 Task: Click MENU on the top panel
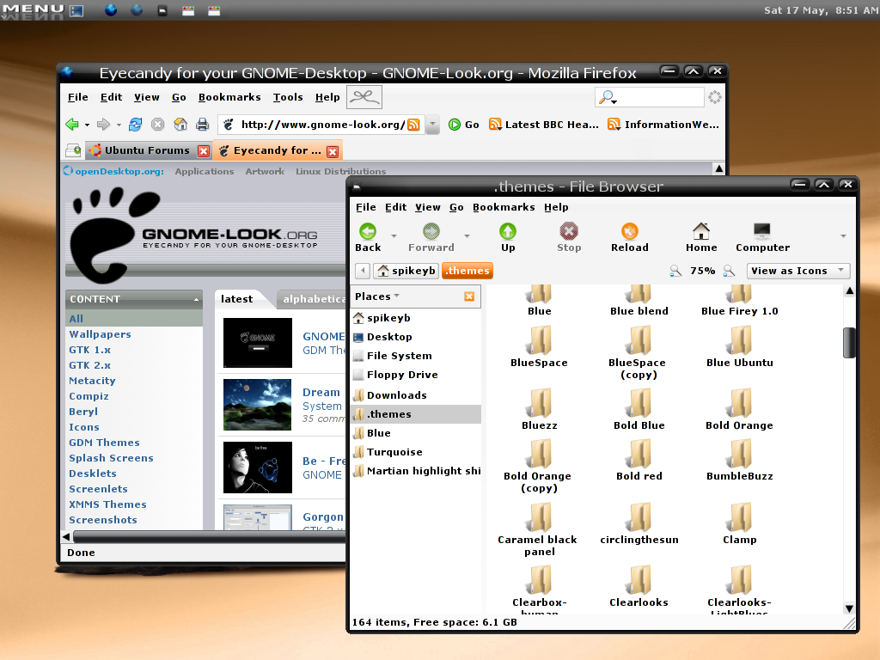(34, 9)
